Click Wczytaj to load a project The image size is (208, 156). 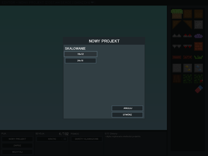pos(17,152)
